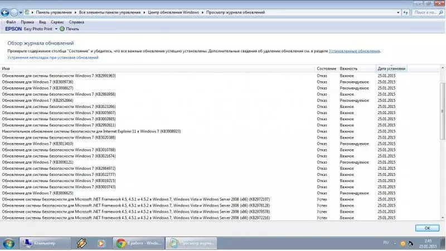This screenshot has height=251, width=446.
Task: Switch to the Chrome window on taskbar
Action: [139, 243]
